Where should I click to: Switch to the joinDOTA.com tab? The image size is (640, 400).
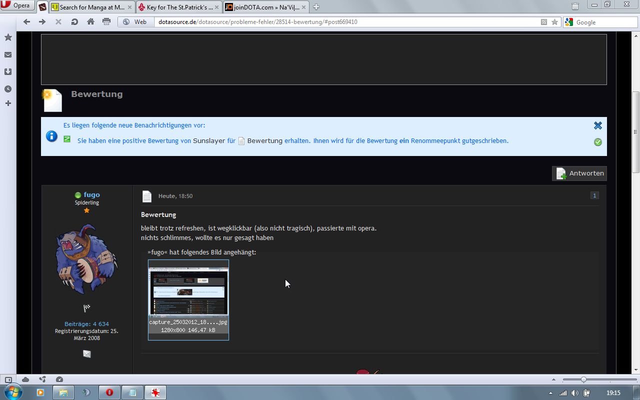pos(262,7)
